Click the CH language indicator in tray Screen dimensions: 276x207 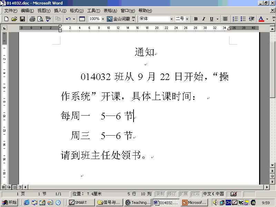(x=228, y=203)
